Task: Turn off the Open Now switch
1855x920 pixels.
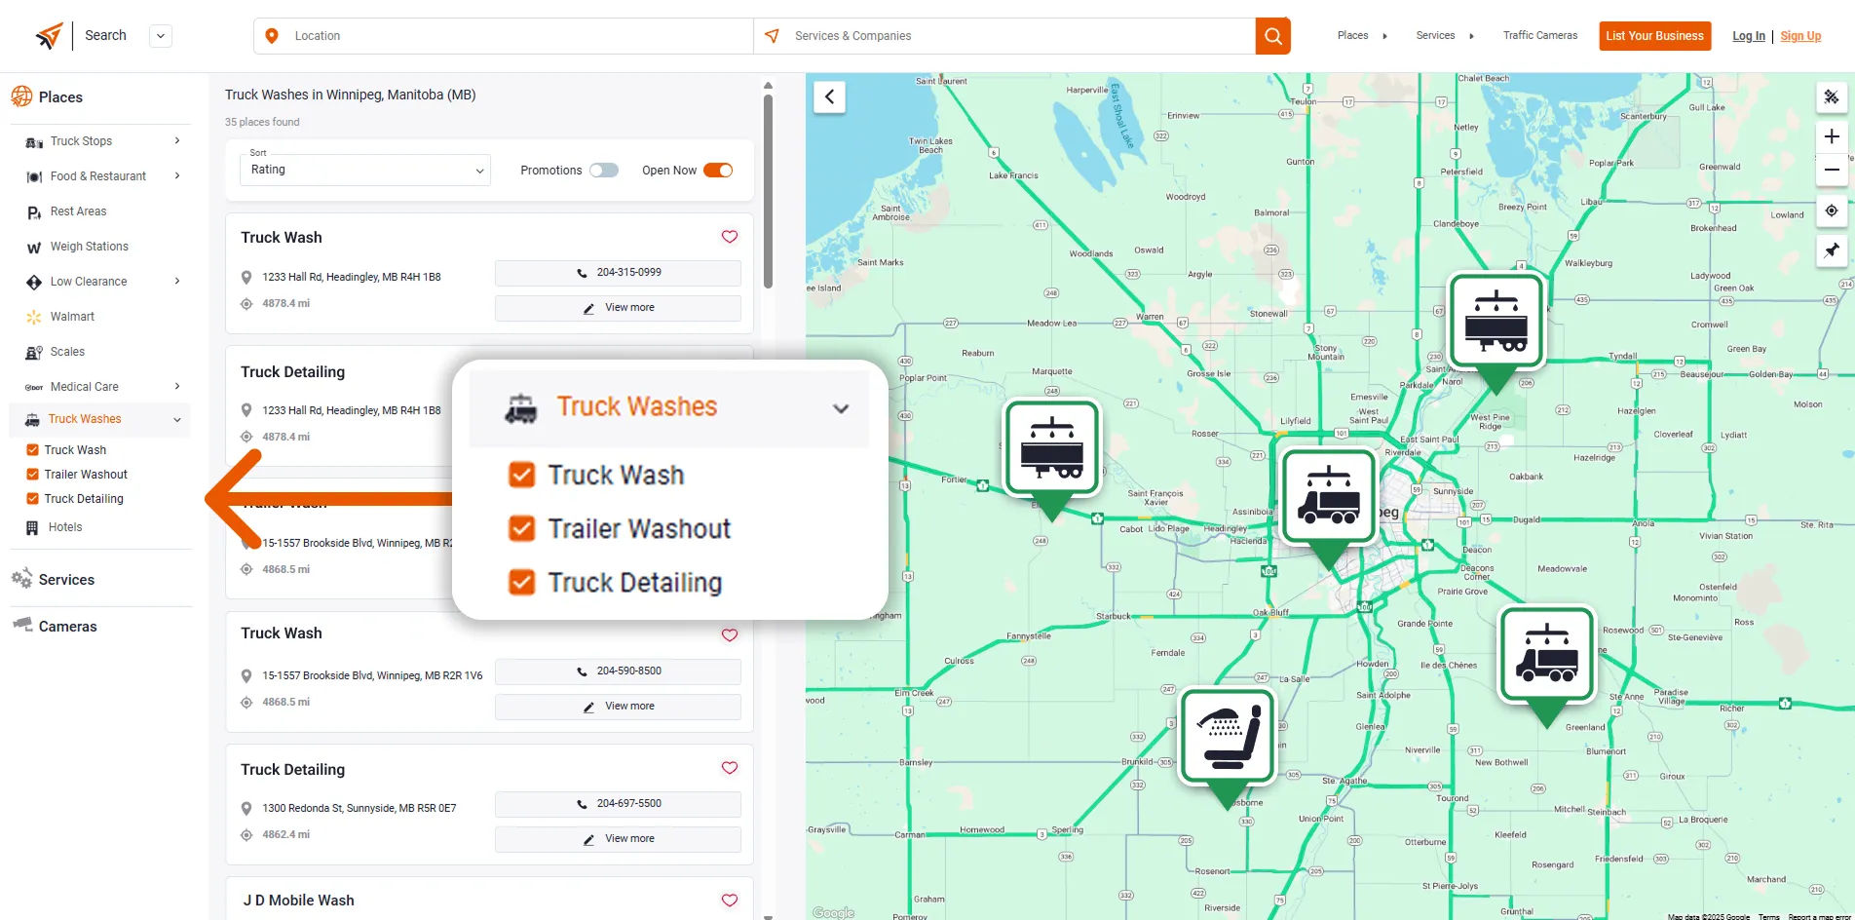Action: click(718, 170)
